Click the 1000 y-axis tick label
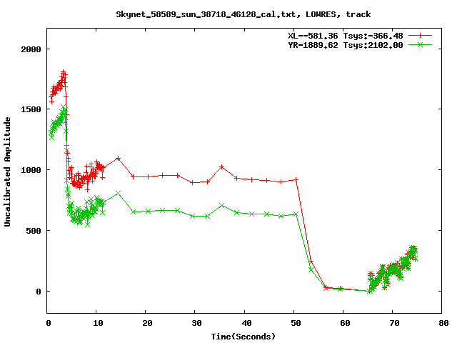 click(31, 170)
